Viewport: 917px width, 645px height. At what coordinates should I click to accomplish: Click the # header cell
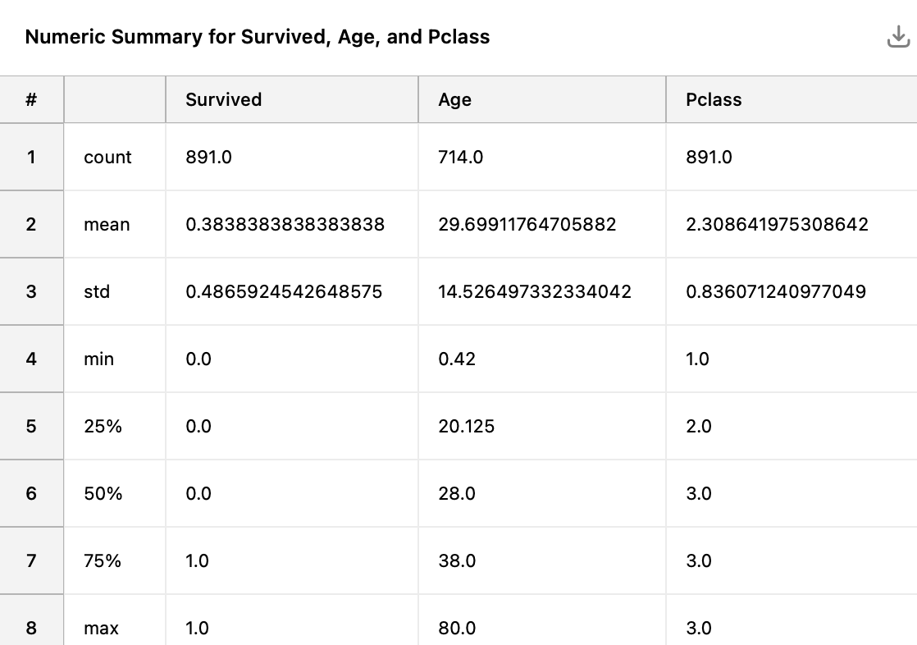[x=30, y=99]
